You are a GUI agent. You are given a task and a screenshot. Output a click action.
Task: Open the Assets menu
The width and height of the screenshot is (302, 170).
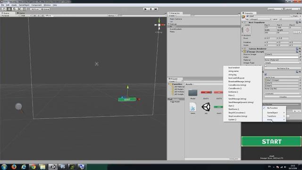[14, 5]
